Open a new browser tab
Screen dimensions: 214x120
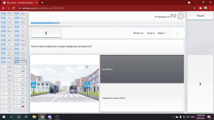[42, 3]
